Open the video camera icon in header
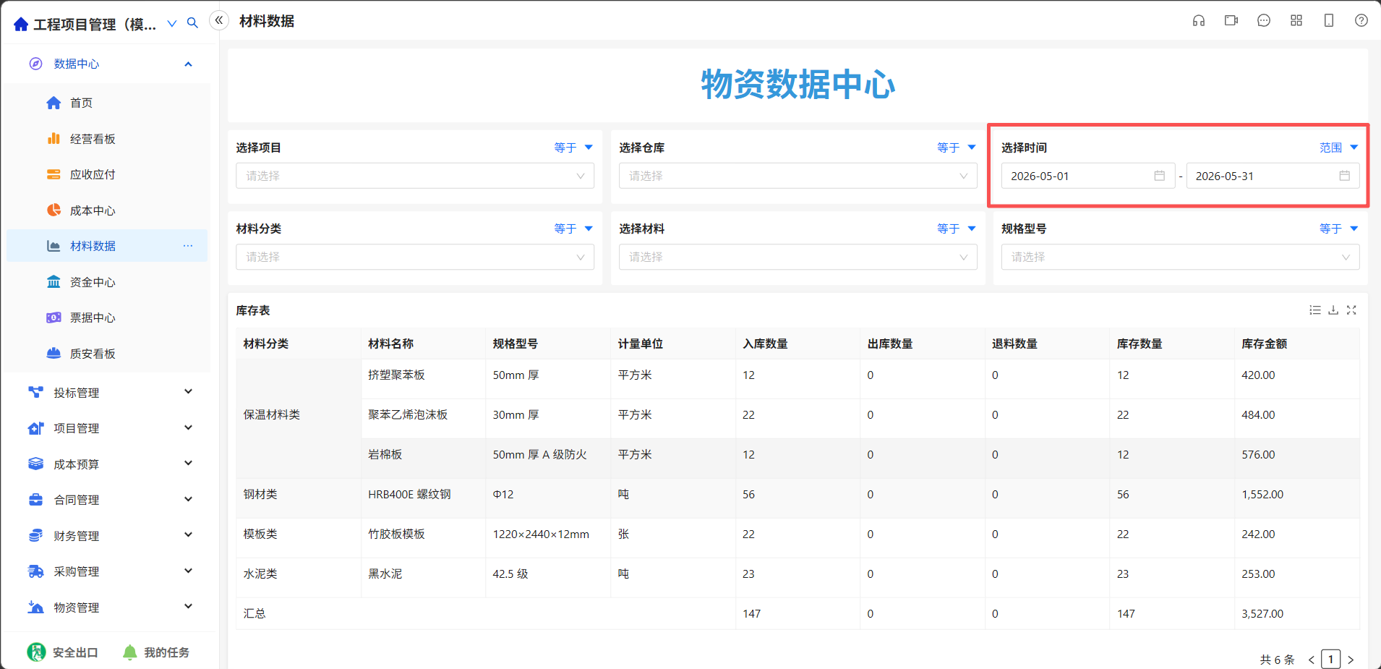This screenshot has height=669, width=1381. (x=1231, y=21)
